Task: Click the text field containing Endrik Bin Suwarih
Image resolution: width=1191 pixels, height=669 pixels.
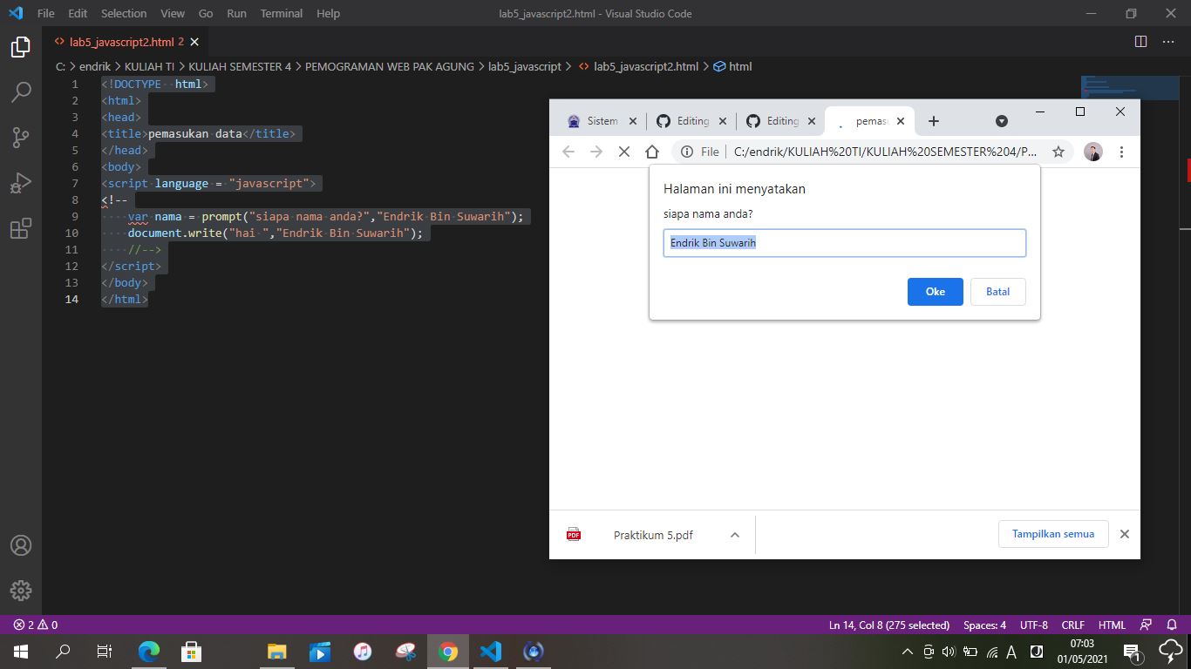Action: (x=844, y=242)
